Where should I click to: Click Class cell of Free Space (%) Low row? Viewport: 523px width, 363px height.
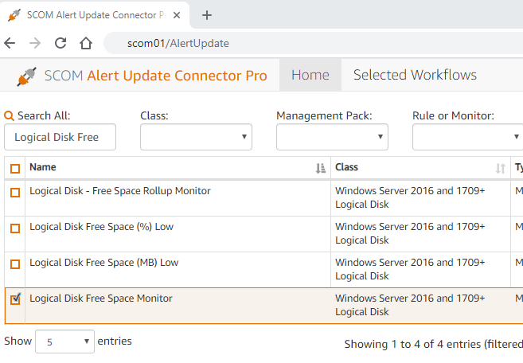coord(420,233)
